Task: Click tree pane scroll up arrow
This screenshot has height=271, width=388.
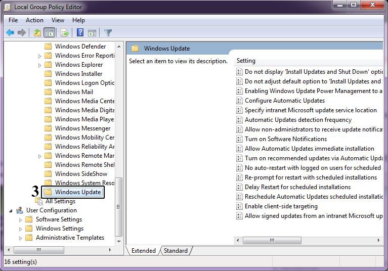Action: (x=119, y=47)
